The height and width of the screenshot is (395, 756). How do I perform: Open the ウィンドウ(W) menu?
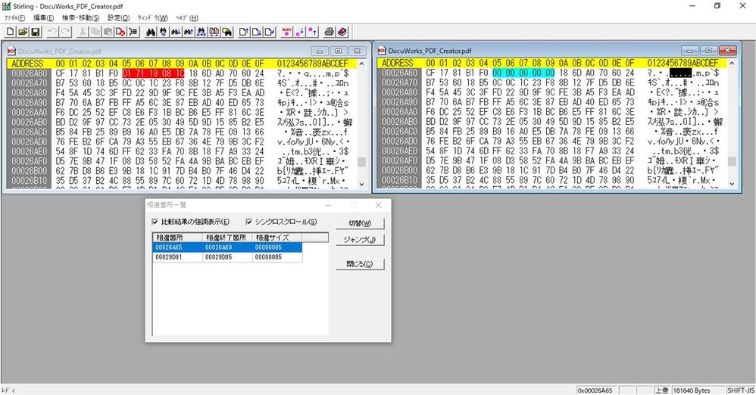click(152, 18)
